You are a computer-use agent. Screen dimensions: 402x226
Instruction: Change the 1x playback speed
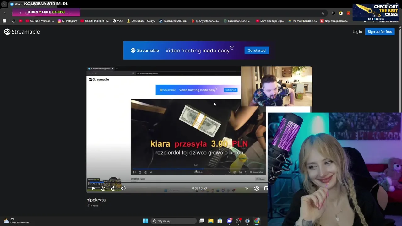pyautogui.click(x=247, y=188)
